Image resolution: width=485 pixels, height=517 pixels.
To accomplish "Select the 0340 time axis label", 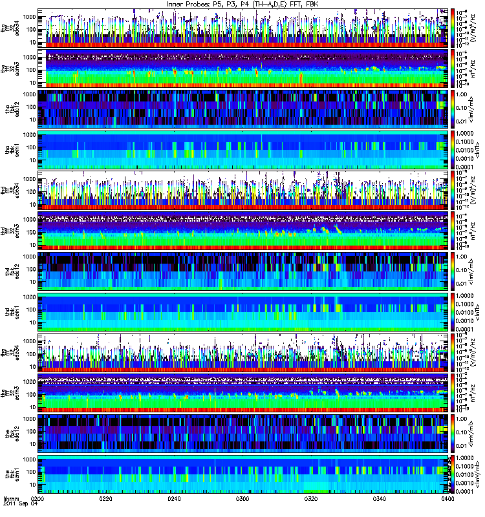I will coord(379,499).
